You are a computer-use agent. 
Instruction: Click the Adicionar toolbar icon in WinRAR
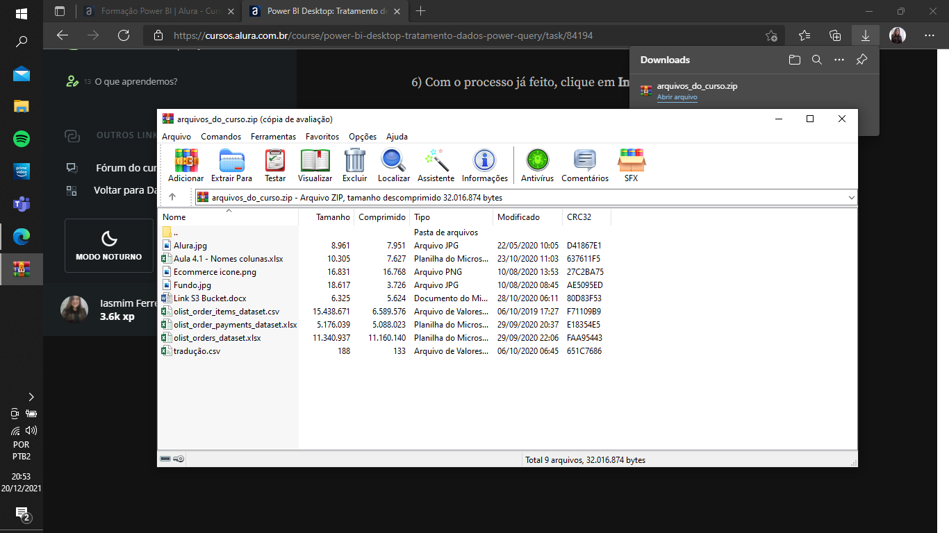pos(186,166)
